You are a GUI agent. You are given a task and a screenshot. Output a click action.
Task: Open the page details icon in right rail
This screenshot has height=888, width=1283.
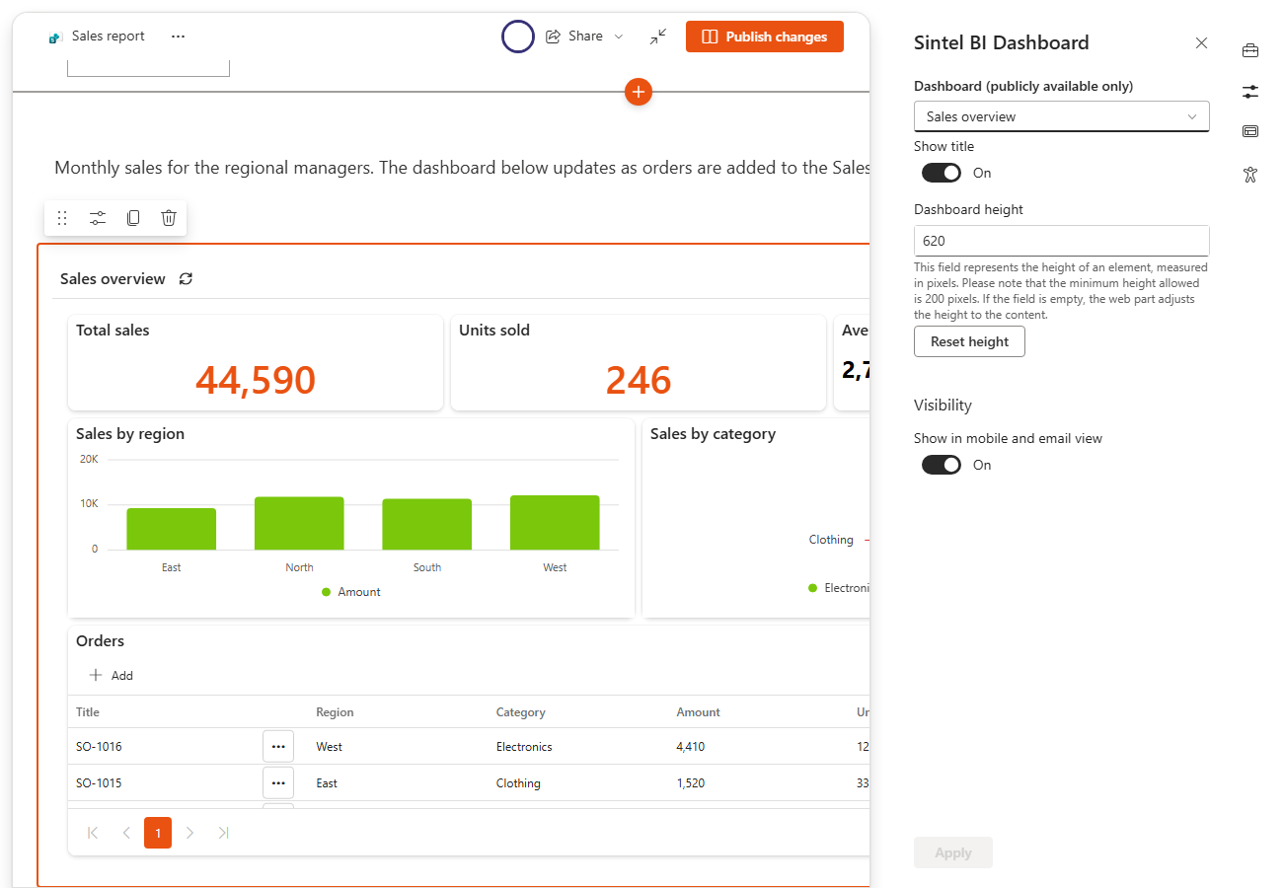1250,131
